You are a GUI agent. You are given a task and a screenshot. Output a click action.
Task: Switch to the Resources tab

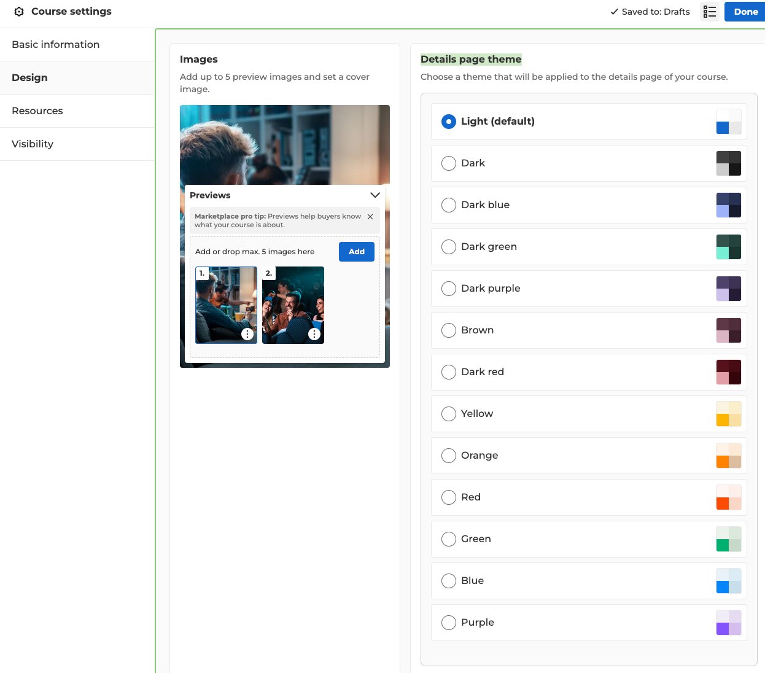[37, 111]
